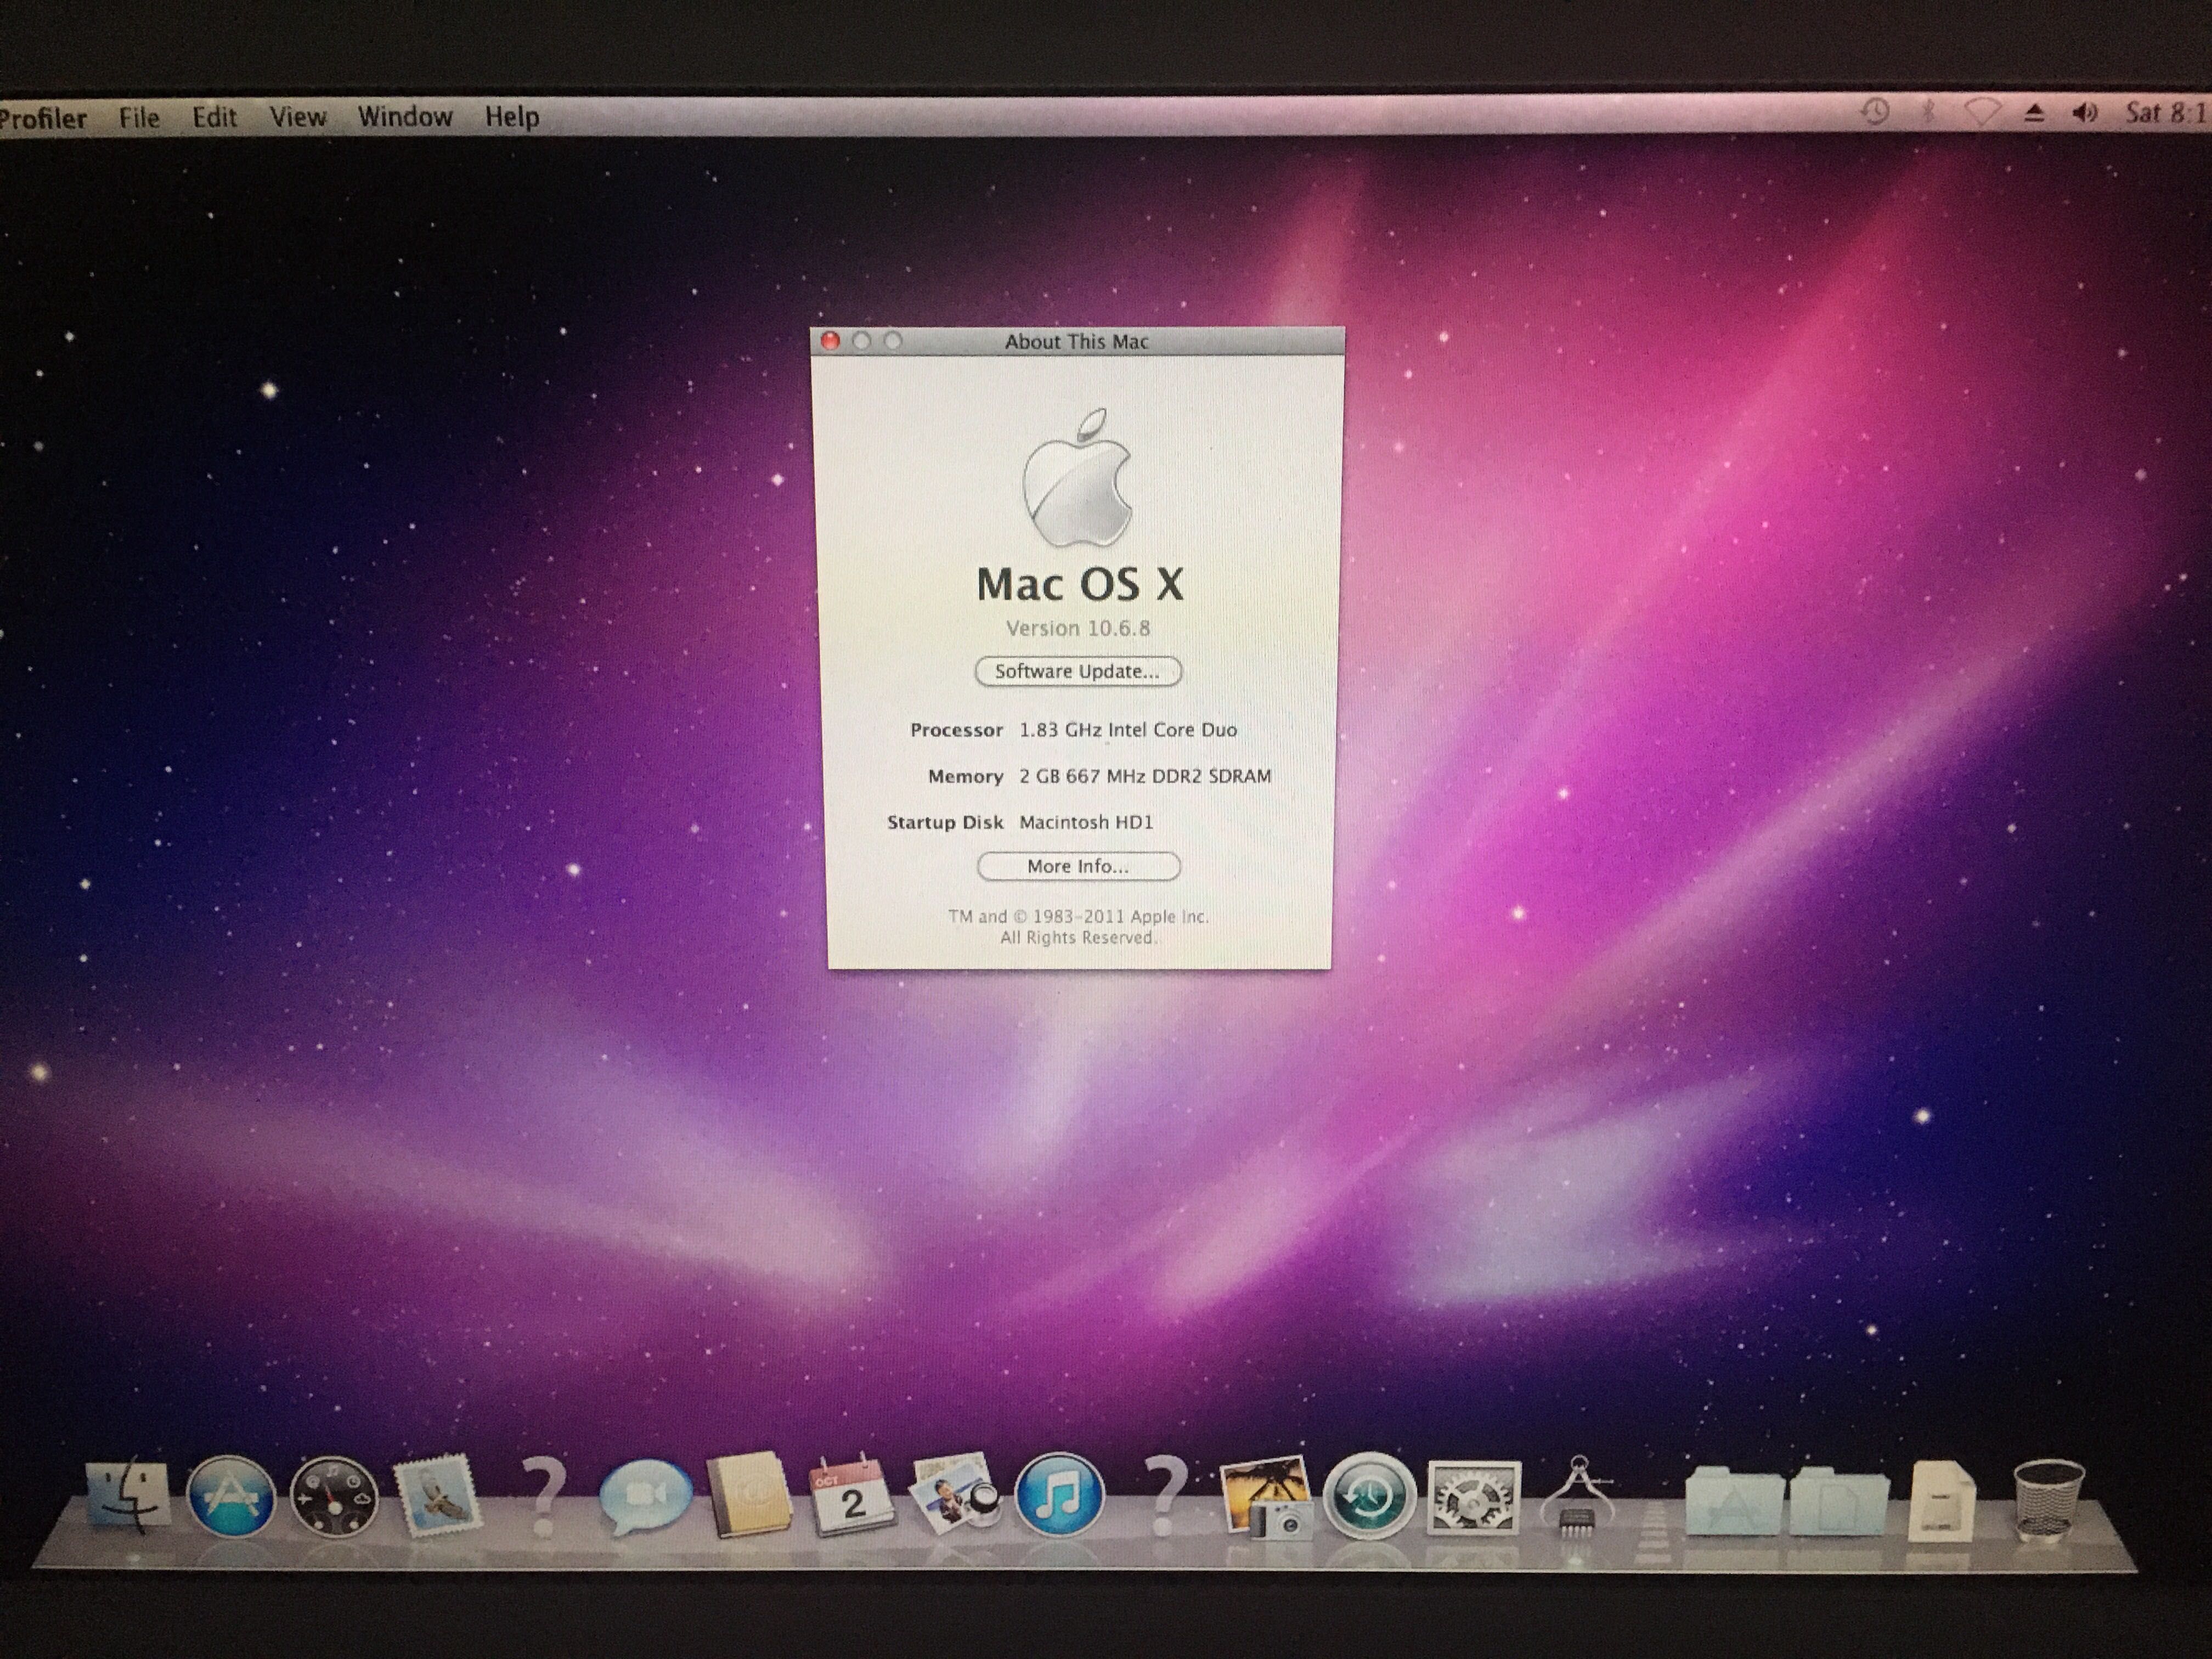The image size is (2212, 1659).
Task: Click the 1.83 GHz Intel Core Duo text
Action: (1128, 730)
